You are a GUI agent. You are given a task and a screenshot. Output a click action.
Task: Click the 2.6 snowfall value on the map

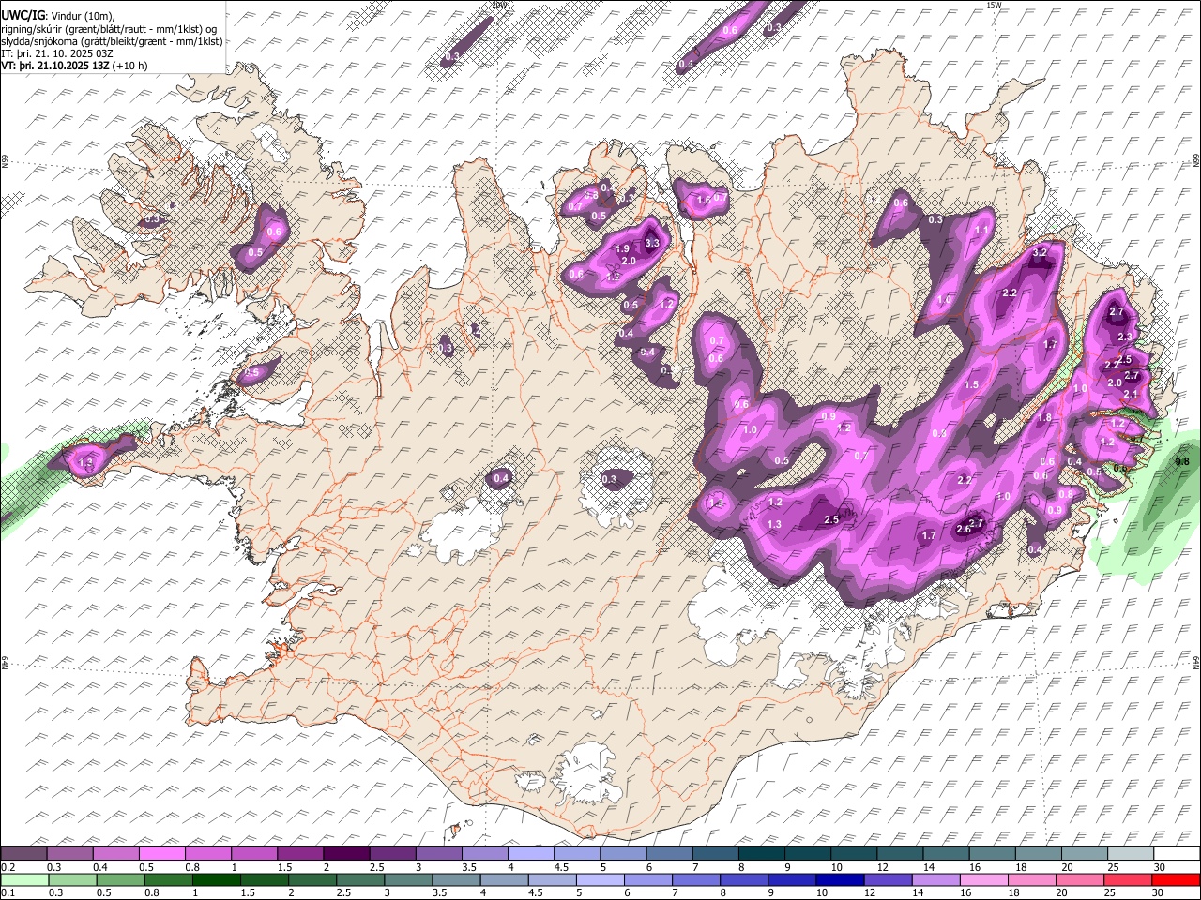pos(963,529)
